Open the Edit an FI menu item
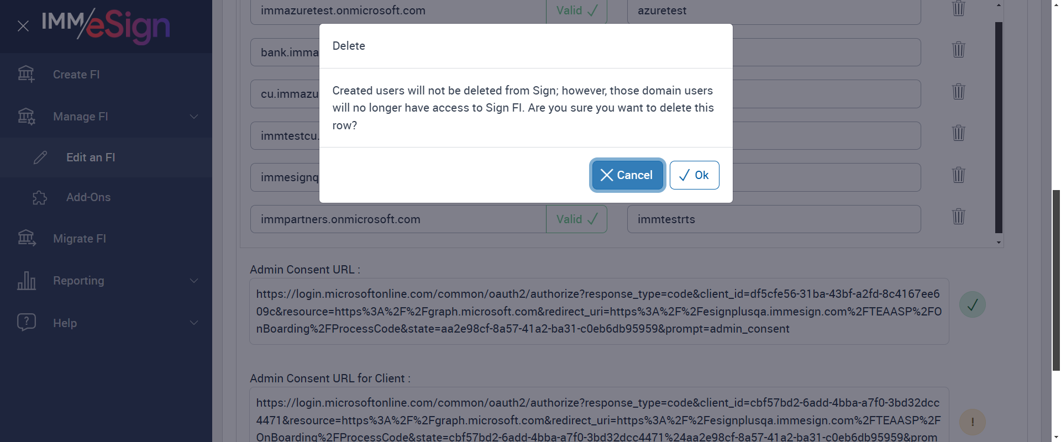The height and width of the screenshot is (442, 1061). (91, 157)
